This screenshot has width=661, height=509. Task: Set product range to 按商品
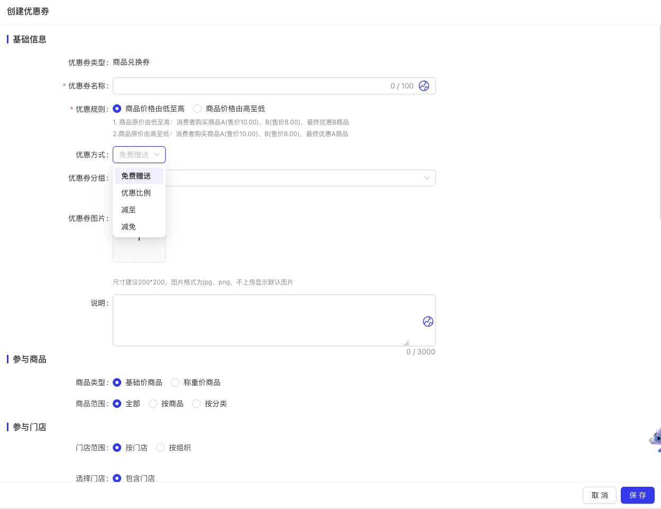click(x=153, y=404)
